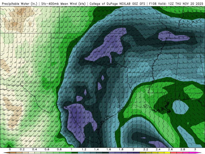
Task: Click the 'Precipitable Water (in.)' title text
Action: tap(19, 4)
